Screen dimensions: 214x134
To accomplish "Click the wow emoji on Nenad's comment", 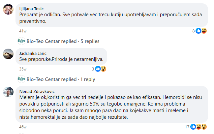I will (204, 127).
